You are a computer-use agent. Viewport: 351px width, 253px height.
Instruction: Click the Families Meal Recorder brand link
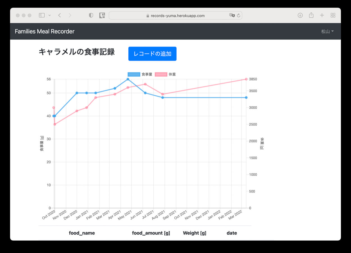click(x=45, y=32)
